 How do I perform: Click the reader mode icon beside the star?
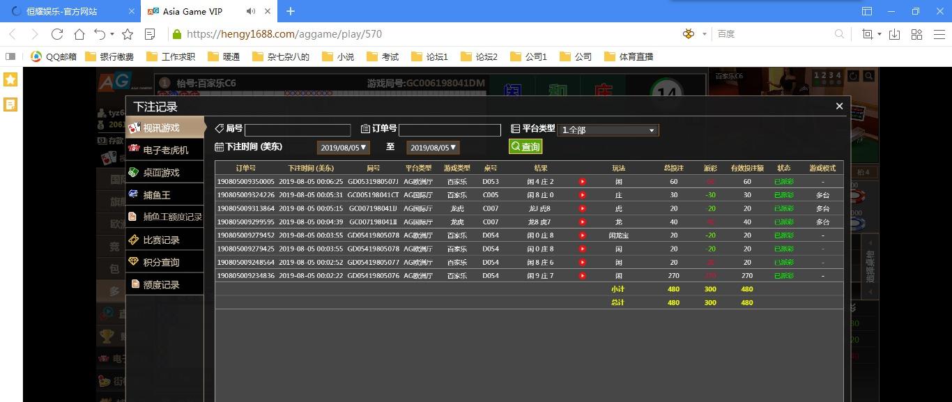tap(150, 34)
